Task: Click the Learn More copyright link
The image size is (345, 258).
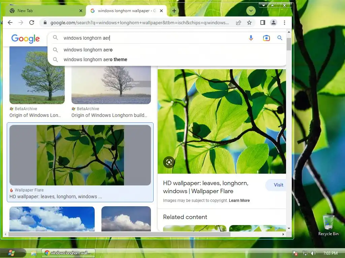Action: click(x=239, y=201)
